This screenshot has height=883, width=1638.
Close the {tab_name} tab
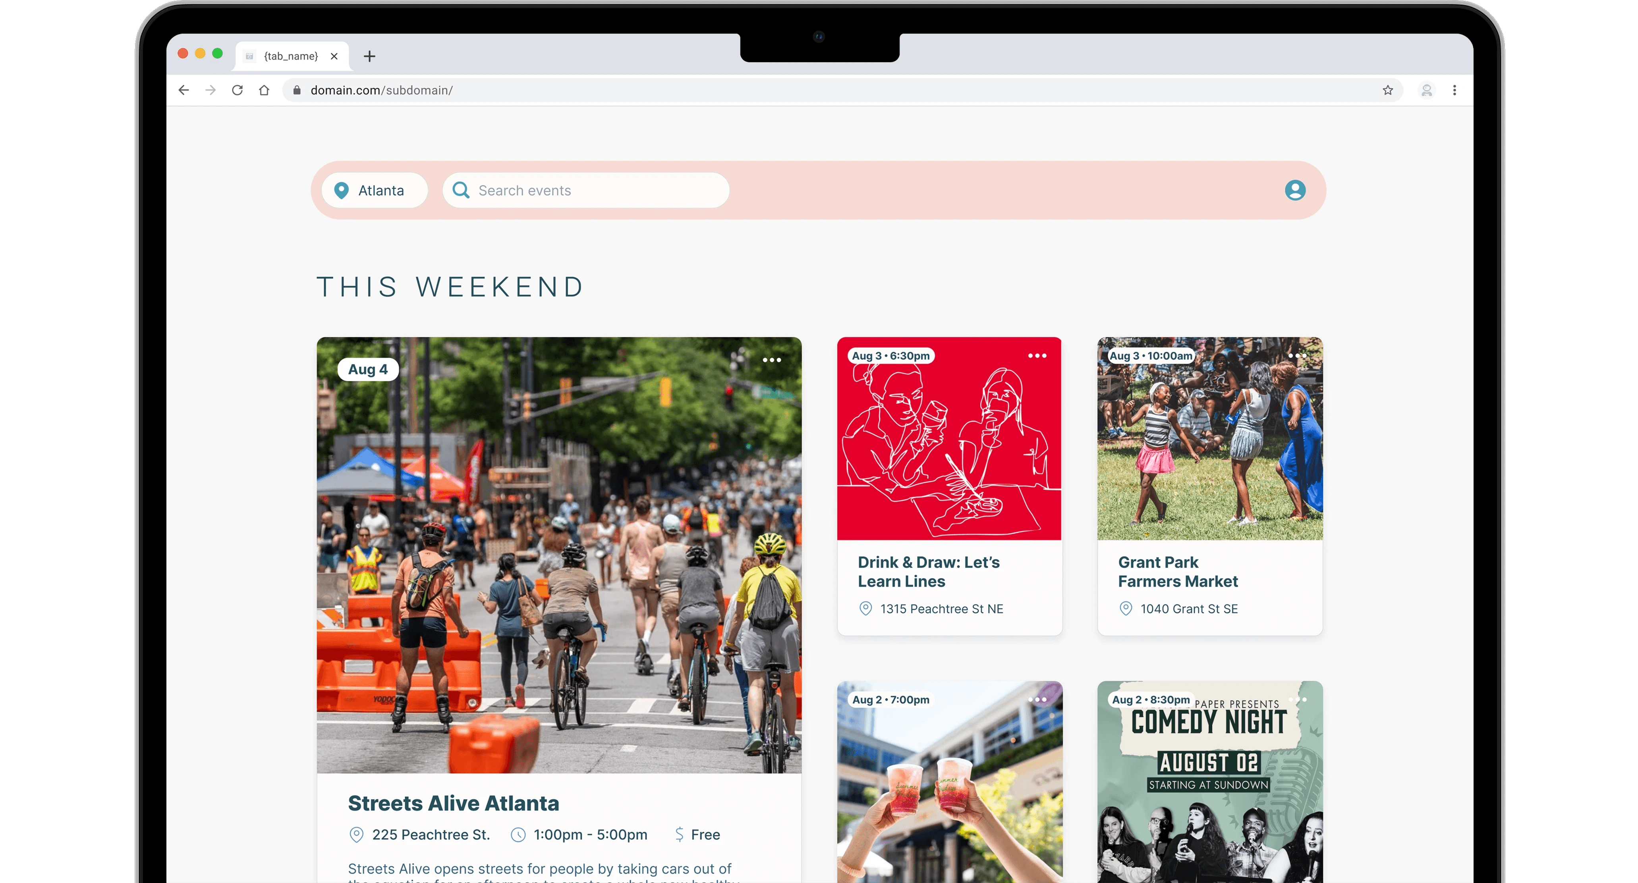tap(334, 56)
